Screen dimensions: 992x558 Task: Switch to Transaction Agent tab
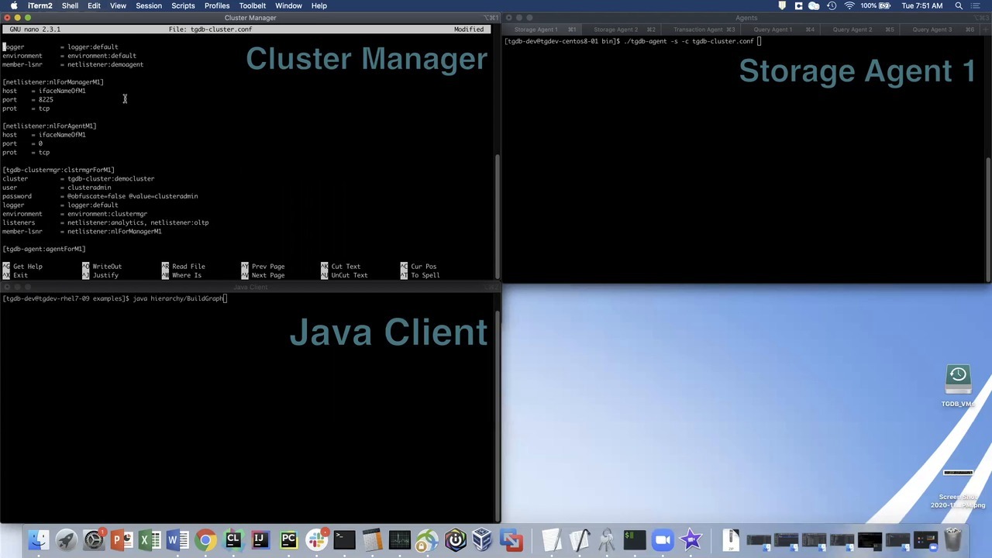[x=701, y=29]
